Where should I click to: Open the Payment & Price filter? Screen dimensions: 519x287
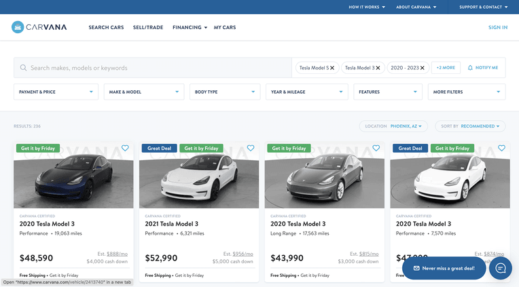click(x=56, y=92)
